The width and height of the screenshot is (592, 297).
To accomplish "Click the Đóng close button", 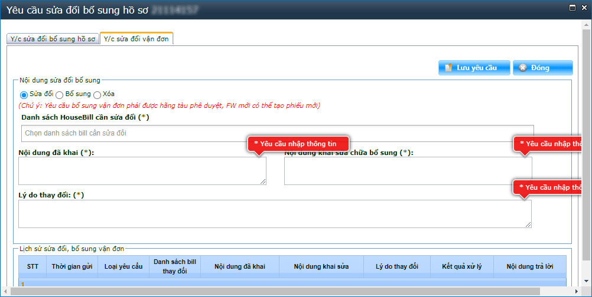I will pos(542,68).
